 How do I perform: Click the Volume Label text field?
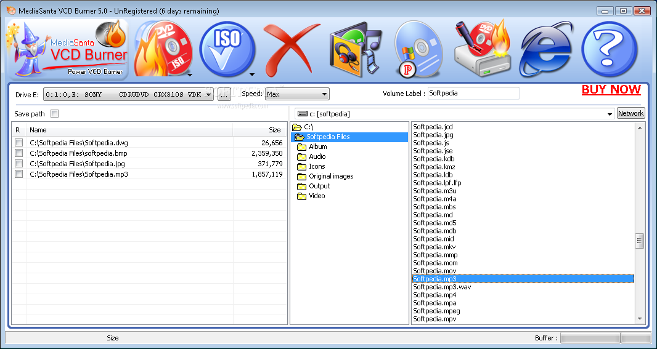pos(473,94)
